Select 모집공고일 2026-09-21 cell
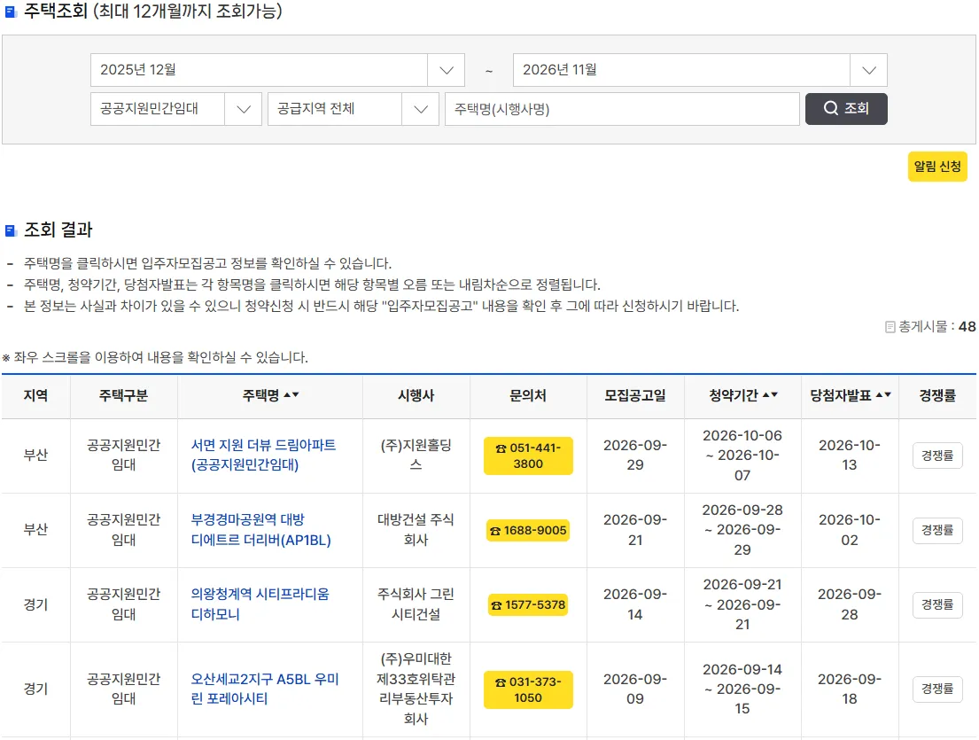This screenshot has width=979, height=740. (635, 530)
